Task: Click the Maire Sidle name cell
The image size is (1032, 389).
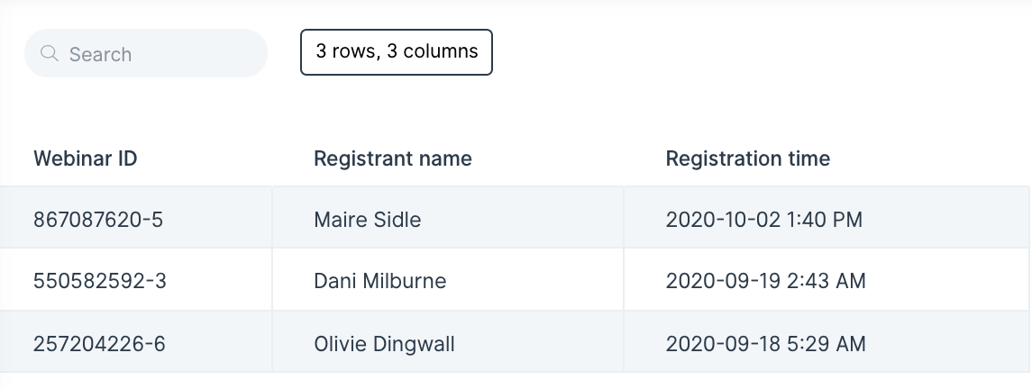Action: pos(448,218)
